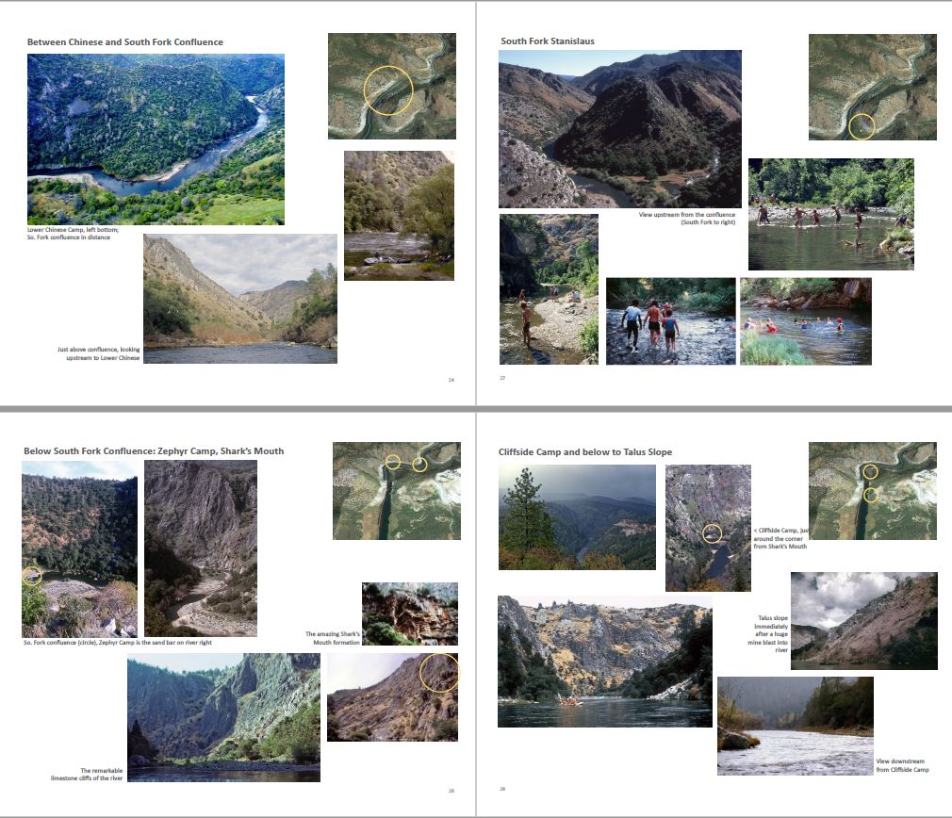
Task: Select the view upstream from the confluence photo
Action: click(620, 129)
